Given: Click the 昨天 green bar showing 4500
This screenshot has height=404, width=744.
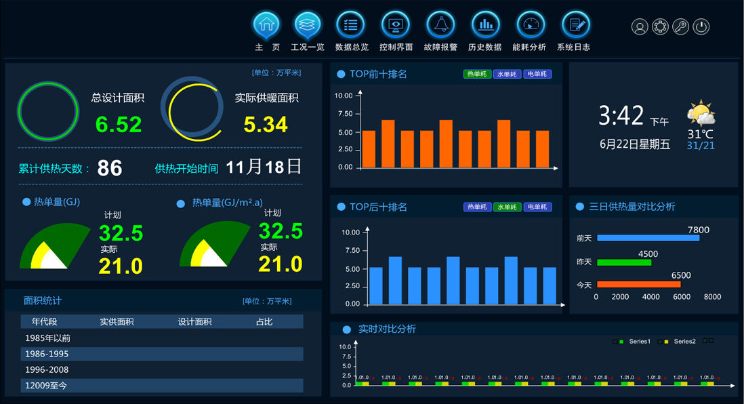Looking at the screenshot, I should (x=623, y=262).
